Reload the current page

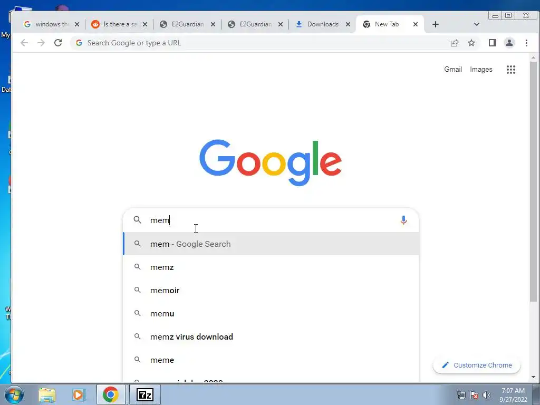58,43
